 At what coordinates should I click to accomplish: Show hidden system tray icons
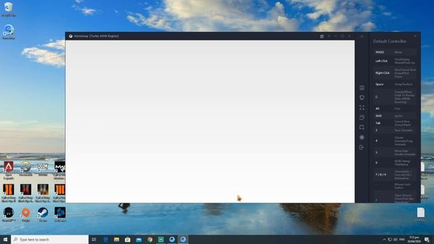(x=384, y=239)
